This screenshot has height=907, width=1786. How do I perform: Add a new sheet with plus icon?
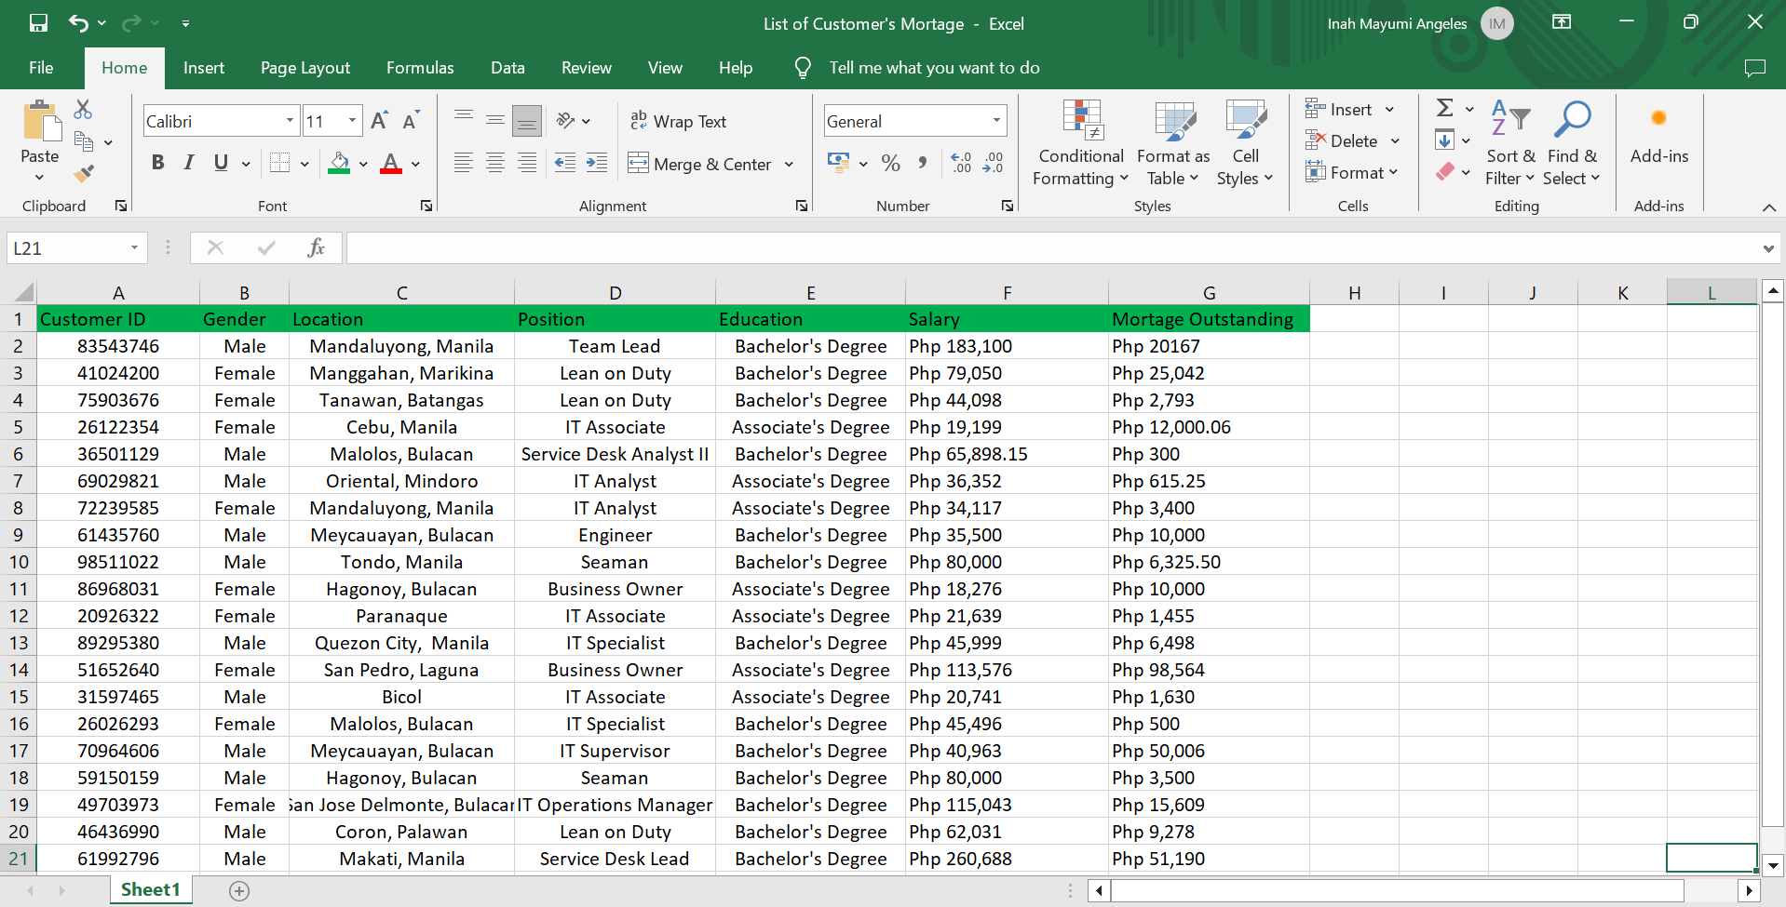tap(239, 891)
